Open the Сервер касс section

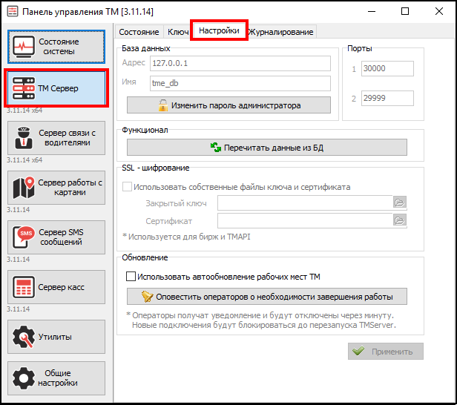(56, 287)
